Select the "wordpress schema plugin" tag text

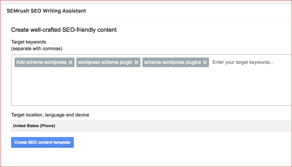105,62
